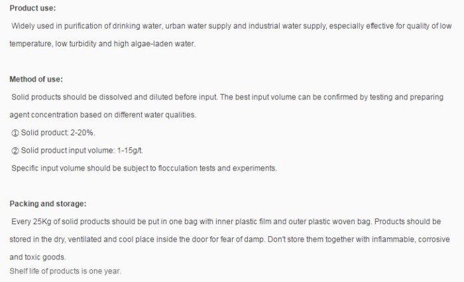Click the circled number 1 symbol

point(15,133)
